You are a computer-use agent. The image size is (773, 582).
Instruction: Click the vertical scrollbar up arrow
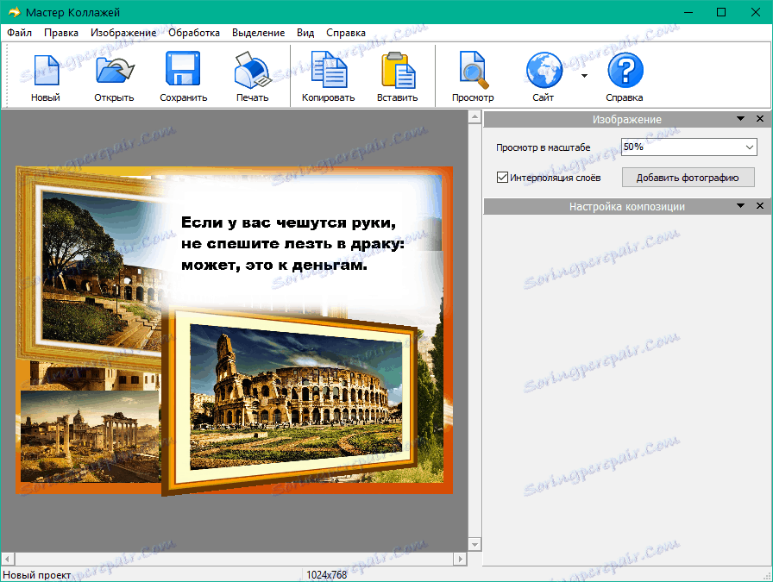[474, 117]
